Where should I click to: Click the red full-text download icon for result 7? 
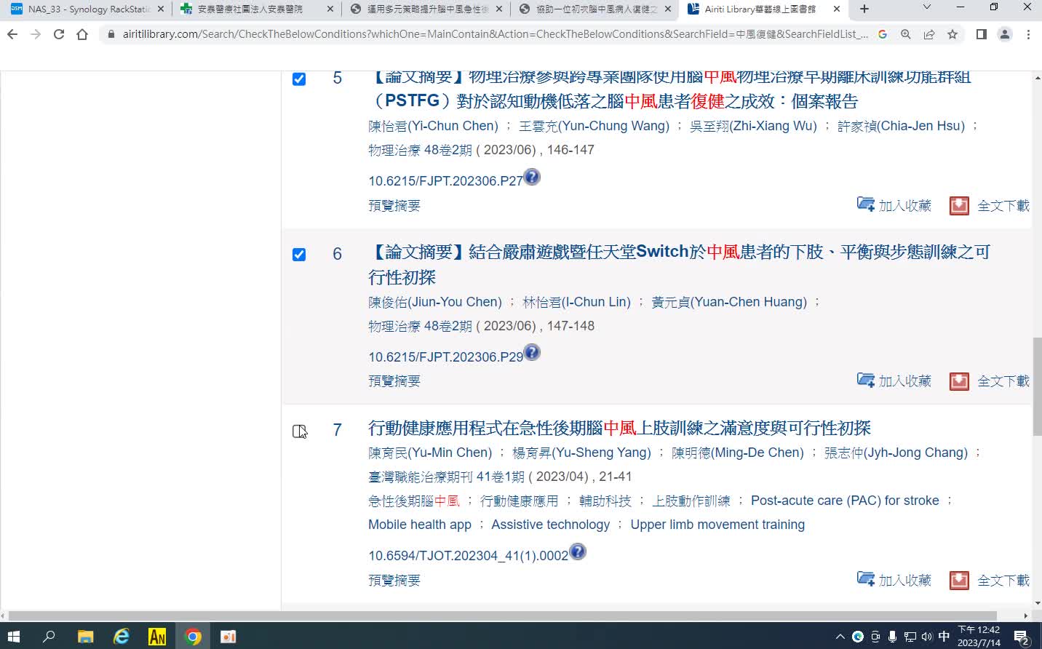point(959,581)
